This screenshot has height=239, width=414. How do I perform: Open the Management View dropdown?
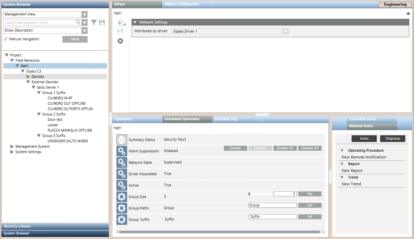(85, 14)
